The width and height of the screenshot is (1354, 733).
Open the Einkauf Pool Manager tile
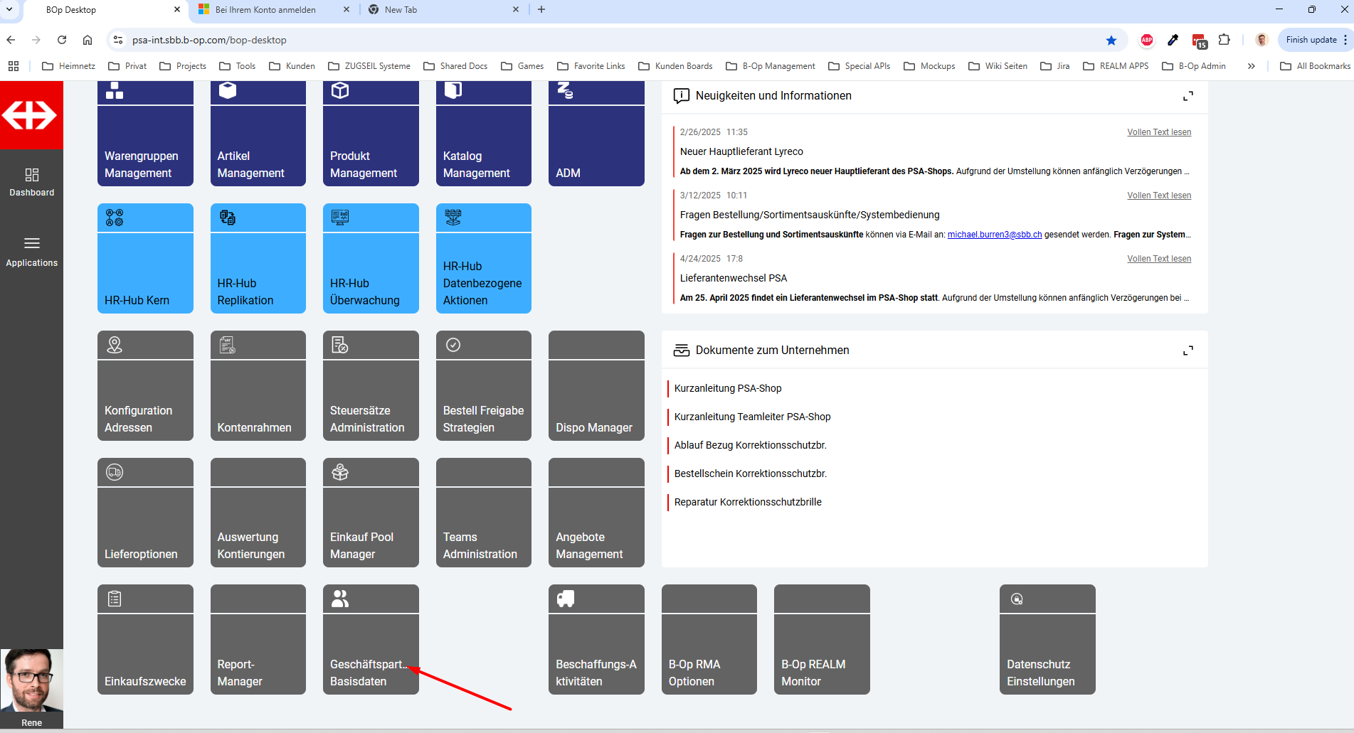coord(371,513)
